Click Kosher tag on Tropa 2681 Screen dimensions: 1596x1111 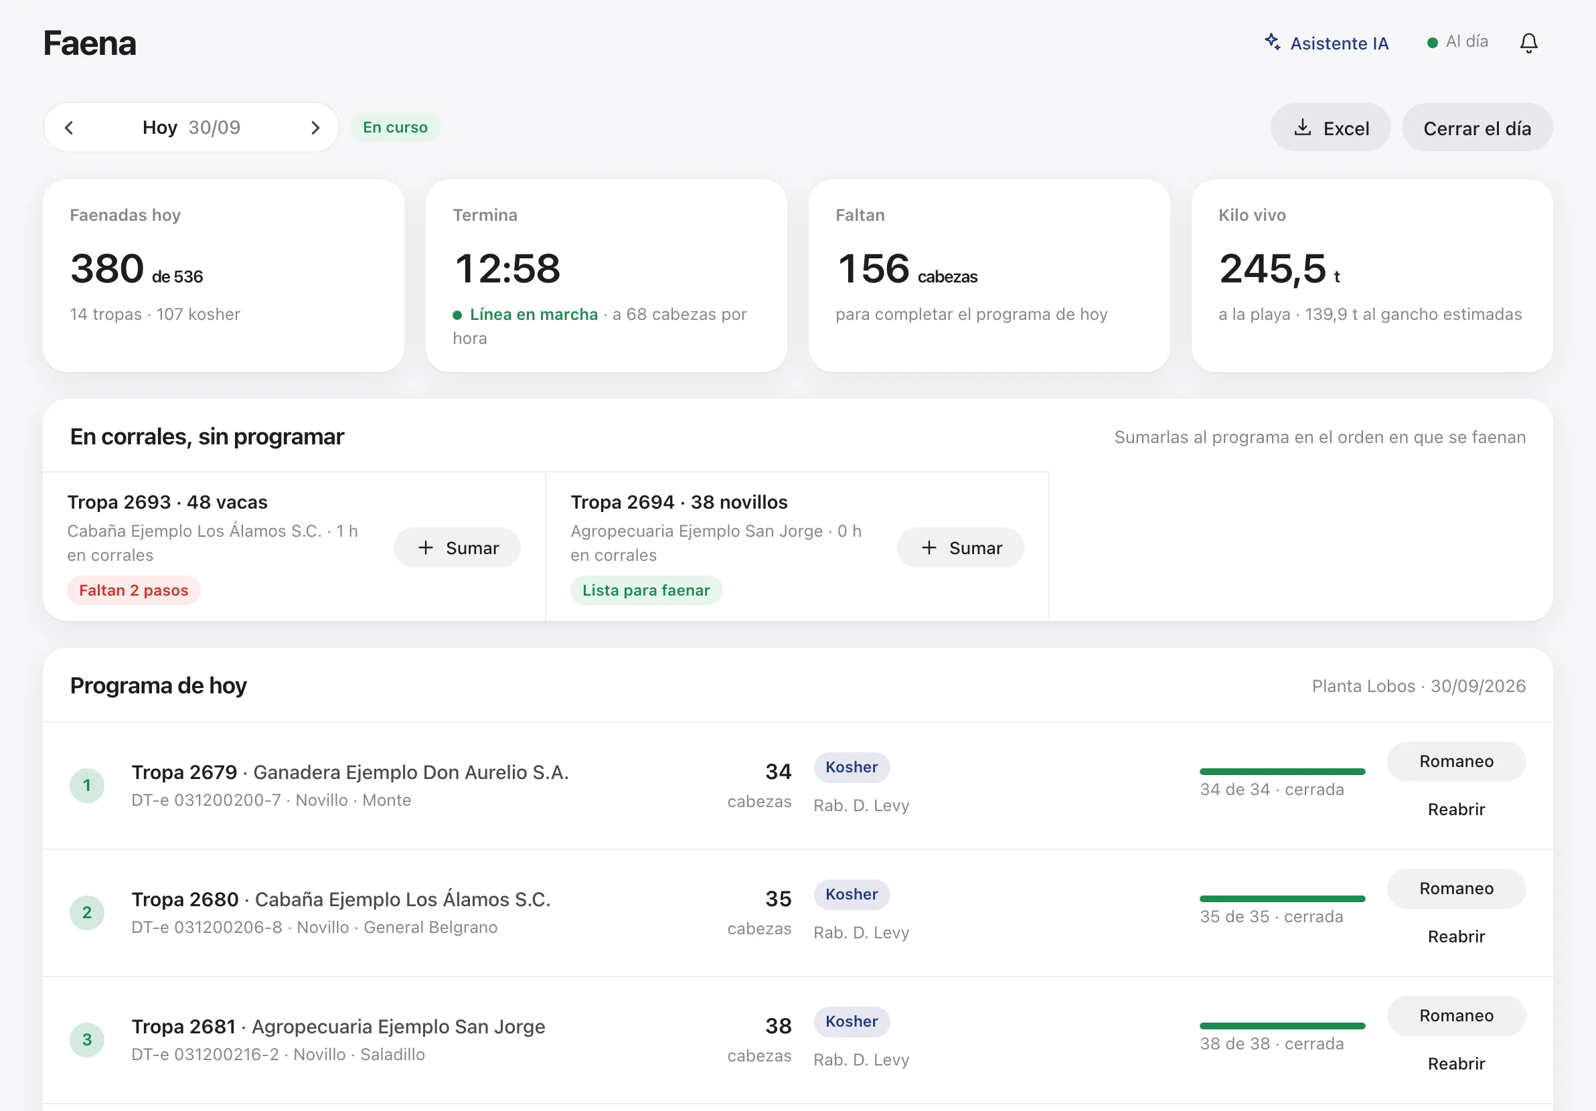click(x=852, y=1021)
